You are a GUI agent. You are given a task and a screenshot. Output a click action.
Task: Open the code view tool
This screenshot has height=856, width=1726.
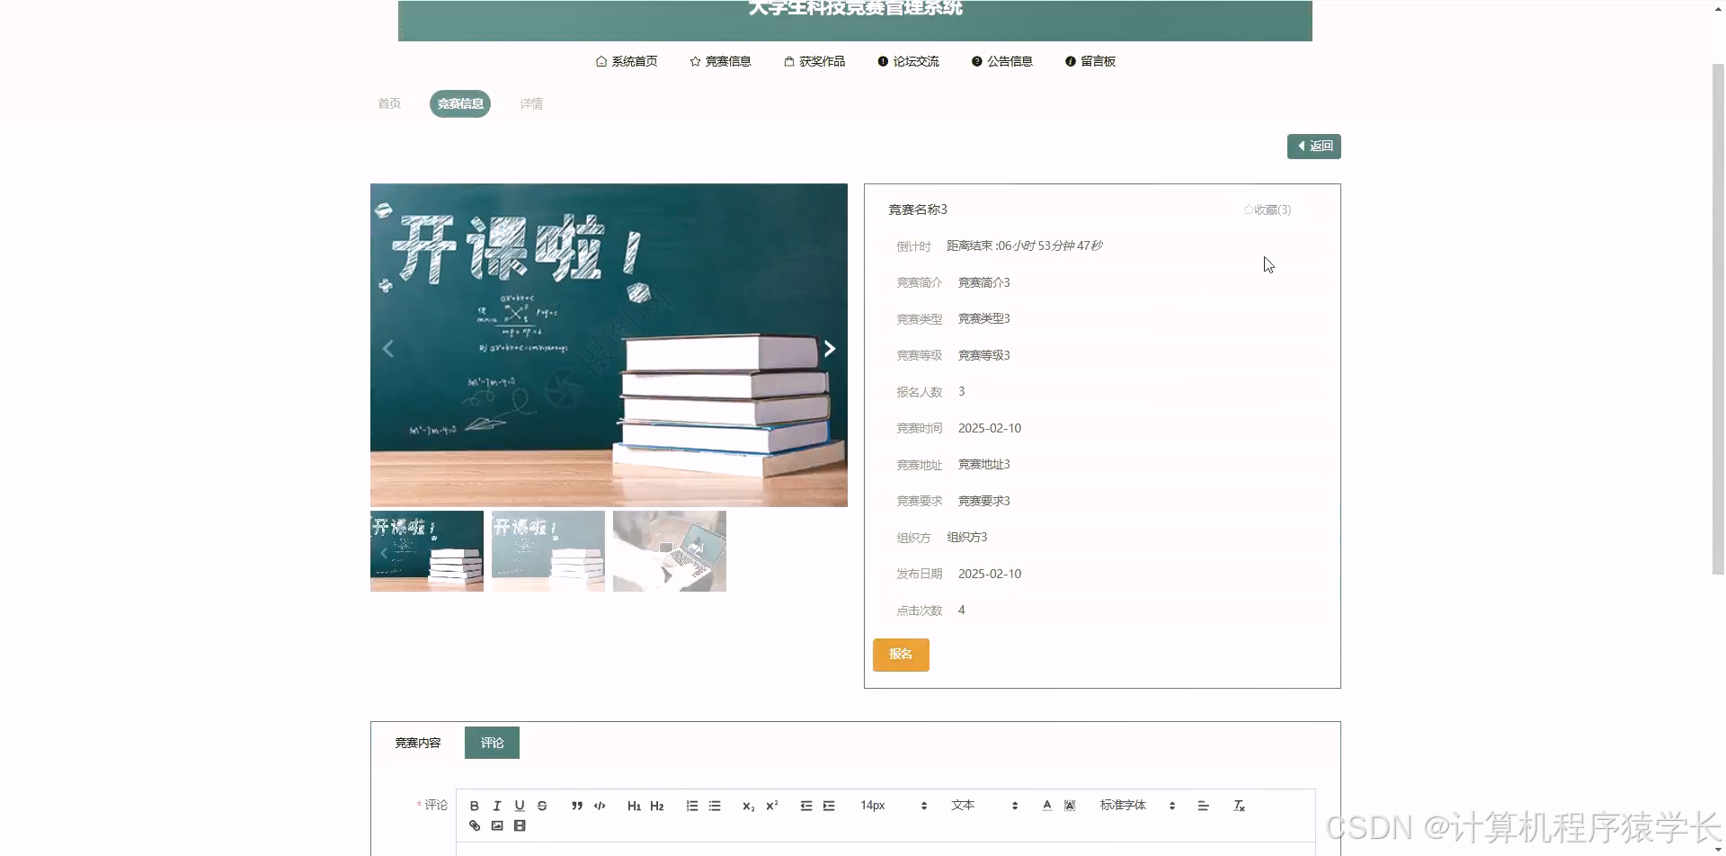pos(599,806)
